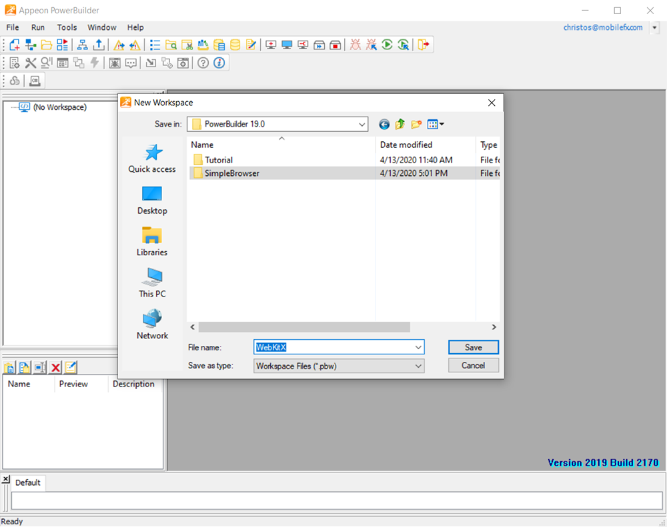Open account dropdown next to christos@mobilefx.com
667x527 pixels.
pyautogui.click(x=655, y=27)
